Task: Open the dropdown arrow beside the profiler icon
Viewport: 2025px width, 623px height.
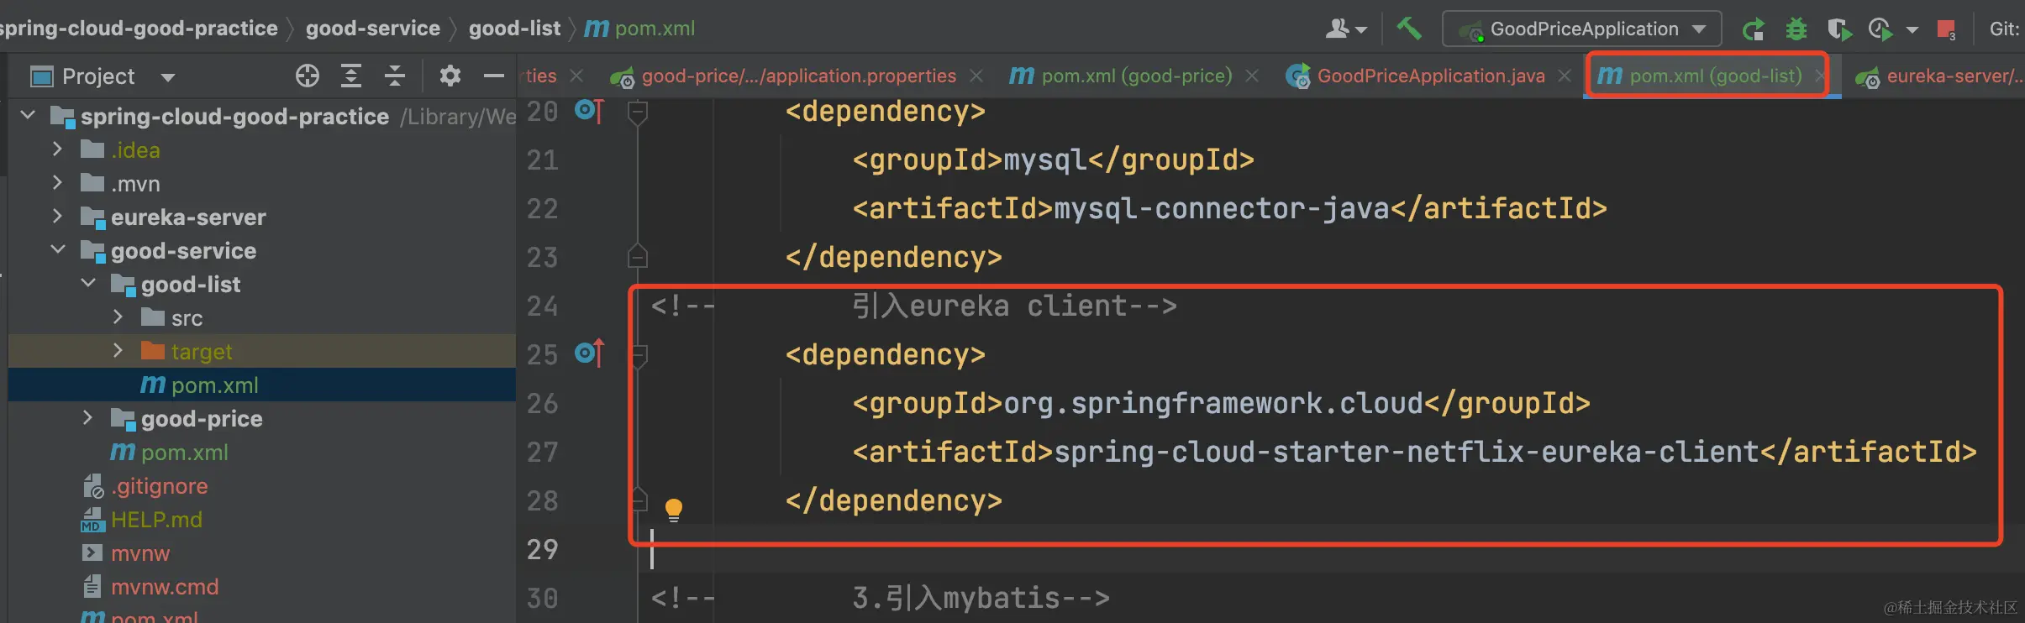Action: (x=1912, y=30)
